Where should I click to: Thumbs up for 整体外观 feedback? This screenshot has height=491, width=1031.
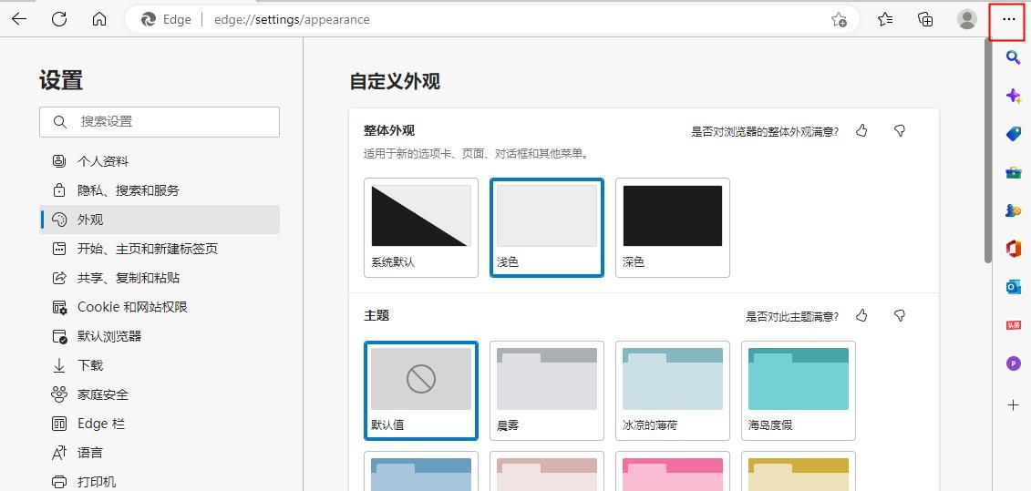pyautogui.click(x=861, y=131)
